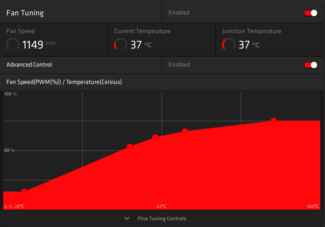Select the second fan curve point just above 50%

[130, 147]
